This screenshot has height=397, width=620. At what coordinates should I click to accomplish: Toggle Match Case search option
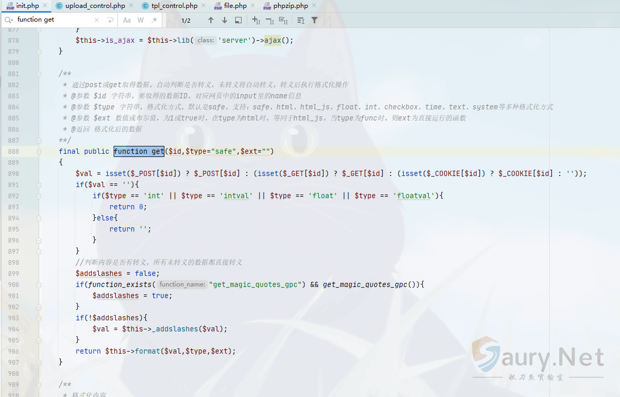tap(127, 20)
